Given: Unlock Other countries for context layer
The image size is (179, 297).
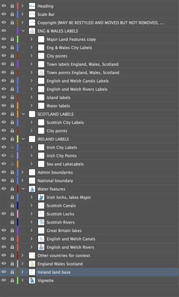Looking at the screenshot, I should pyautogui.click(x=12, y=255).
